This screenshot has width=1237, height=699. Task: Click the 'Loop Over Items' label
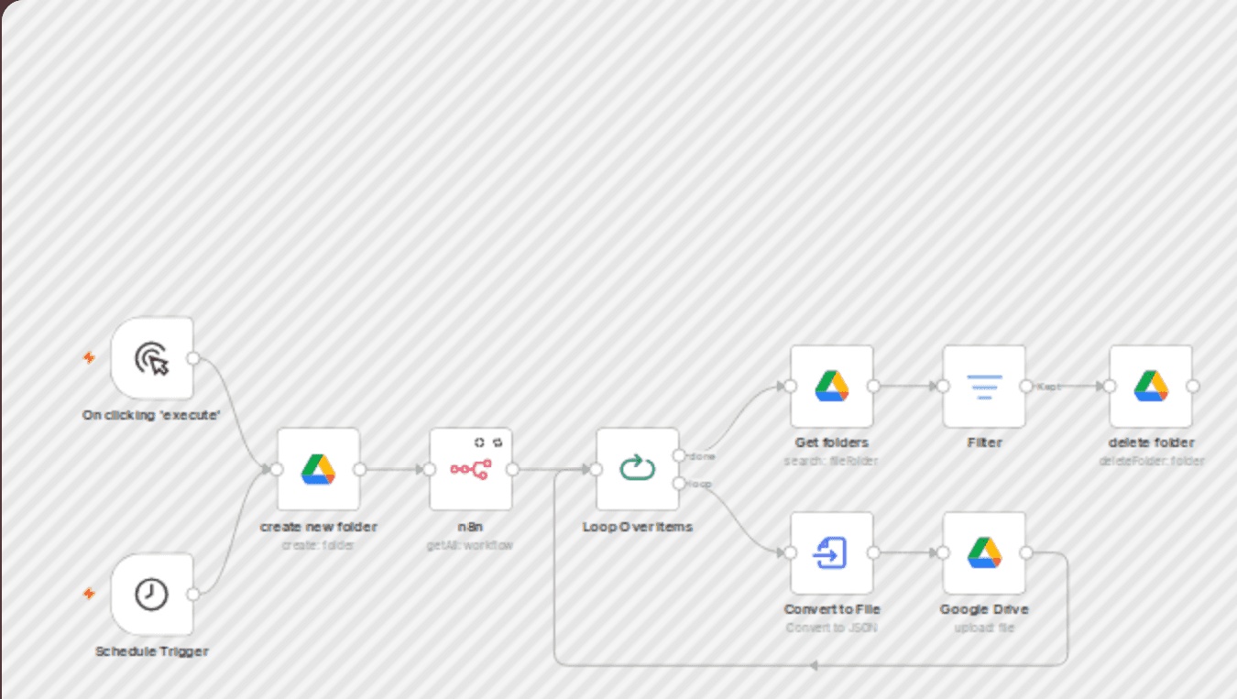638,527
